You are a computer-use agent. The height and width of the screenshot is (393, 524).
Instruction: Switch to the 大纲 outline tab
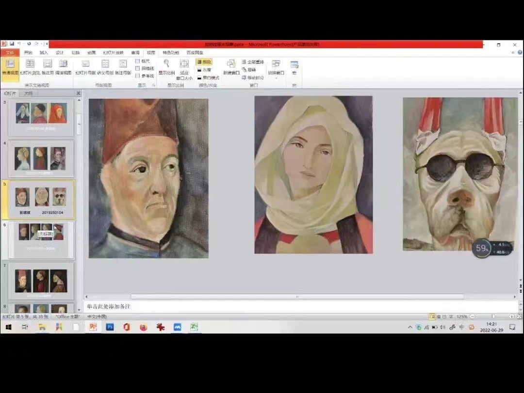click(29, 93)
